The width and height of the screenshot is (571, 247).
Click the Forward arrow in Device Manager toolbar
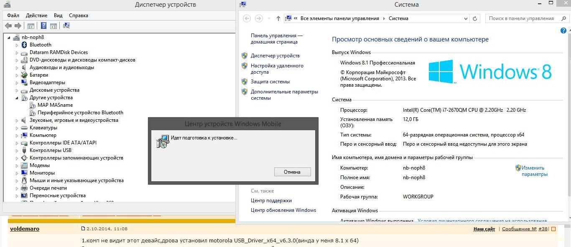pos(18,26)
